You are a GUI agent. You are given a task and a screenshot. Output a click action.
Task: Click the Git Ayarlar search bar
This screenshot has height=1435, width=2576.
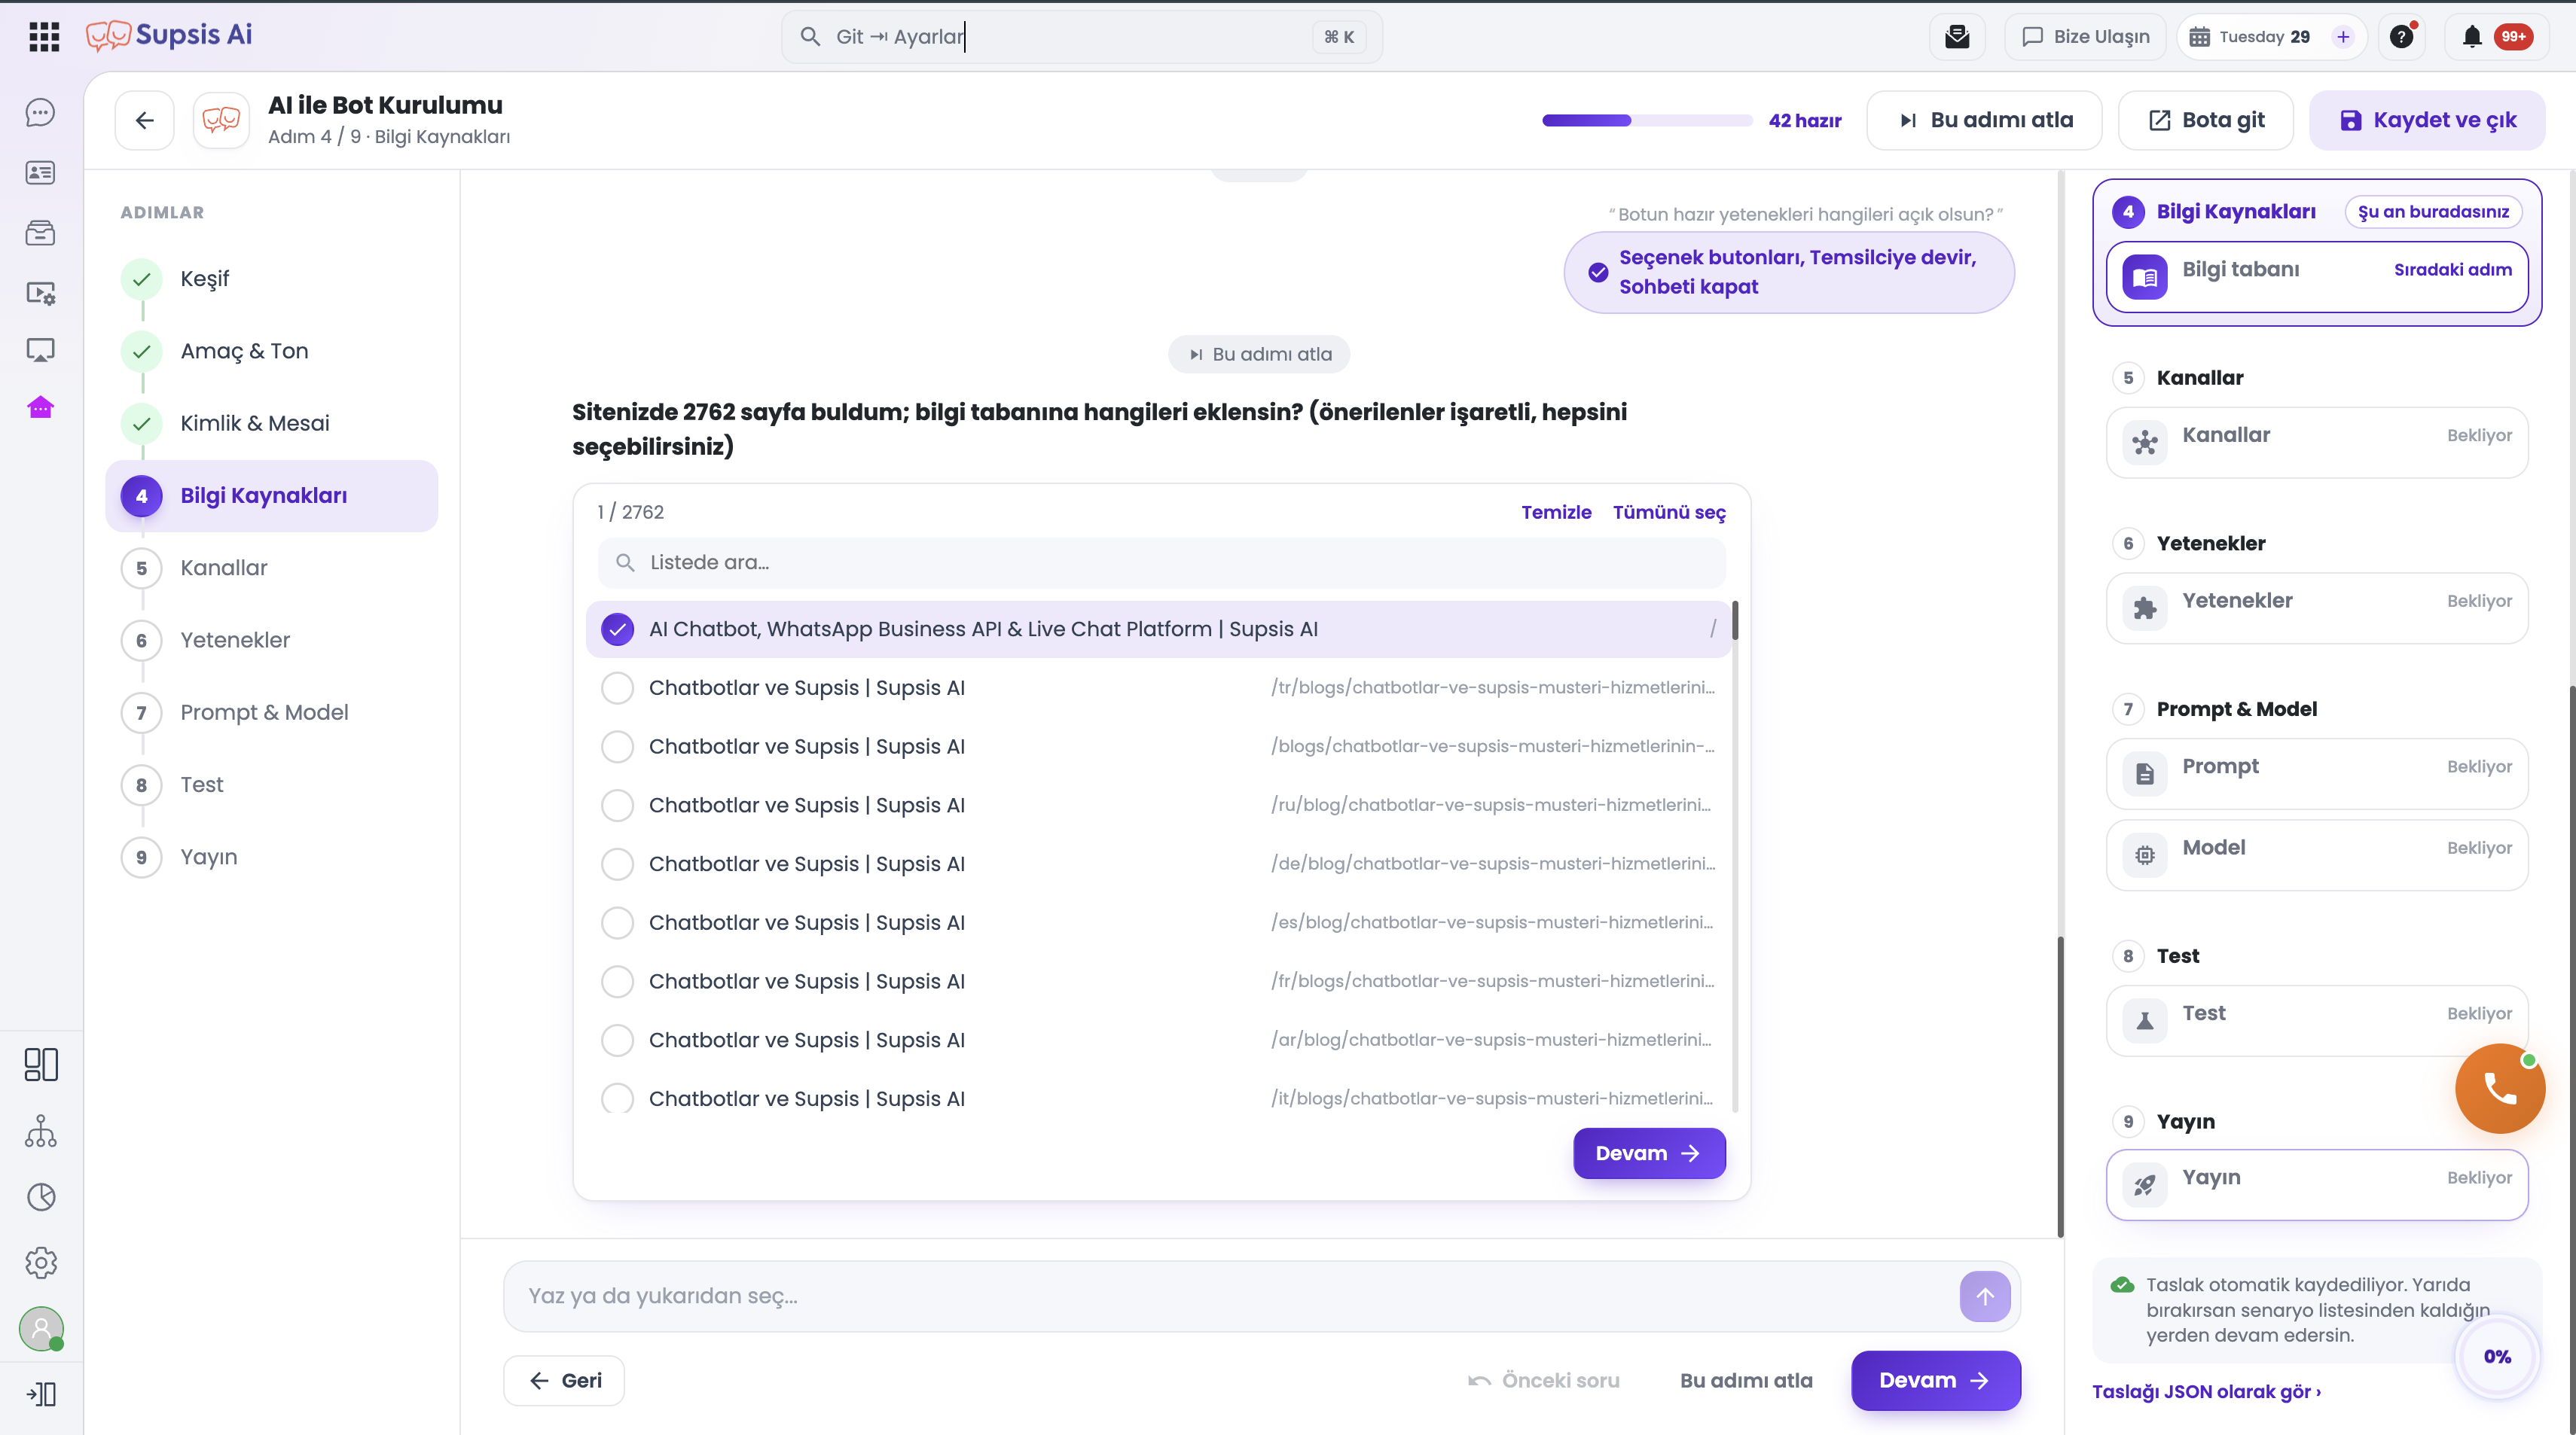tap(1081, 37)
